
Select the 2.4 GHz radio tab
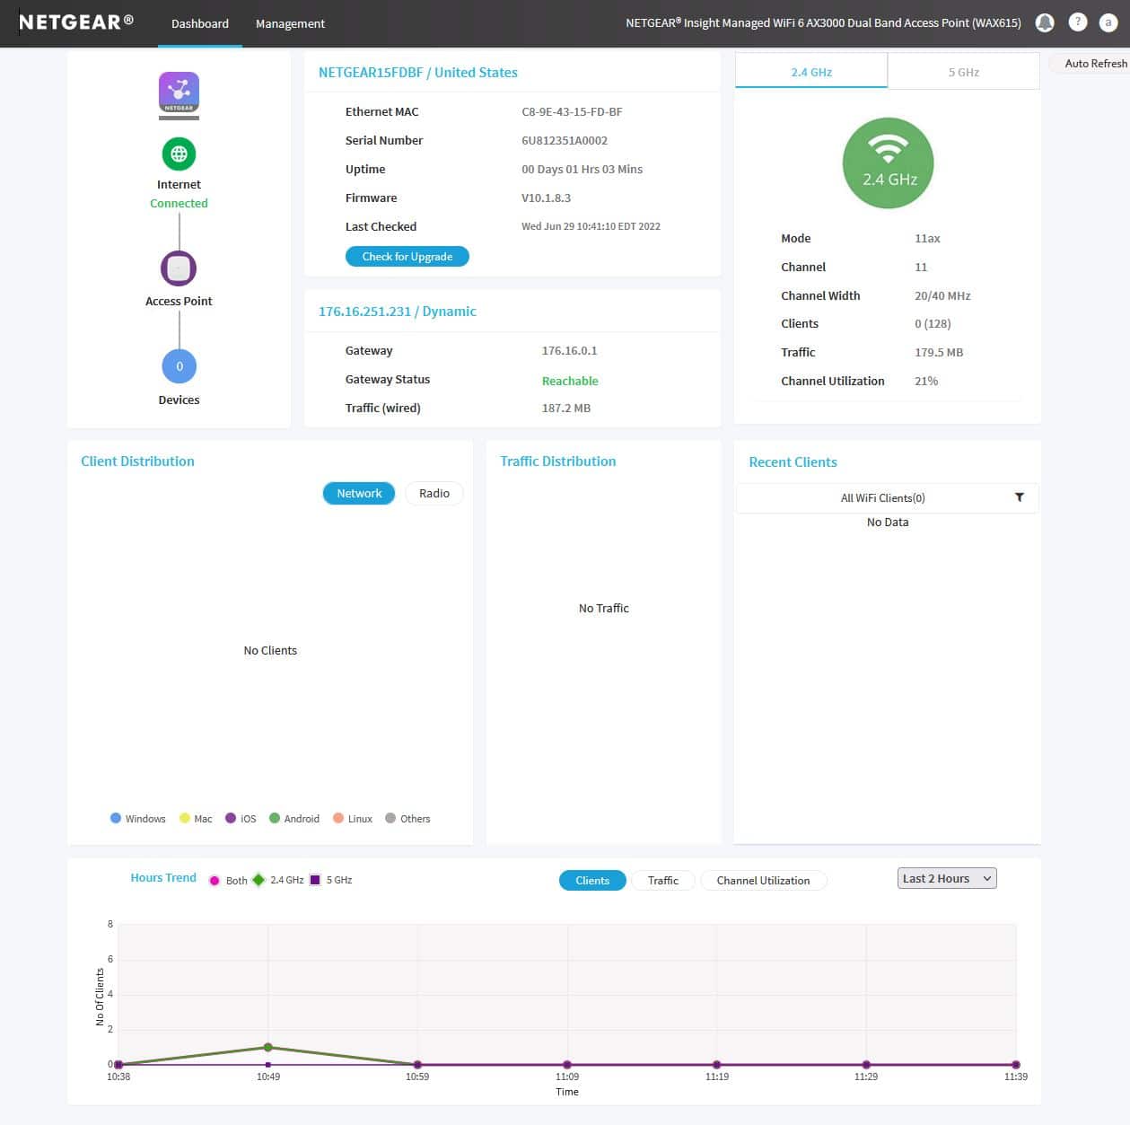coord(811,72)
